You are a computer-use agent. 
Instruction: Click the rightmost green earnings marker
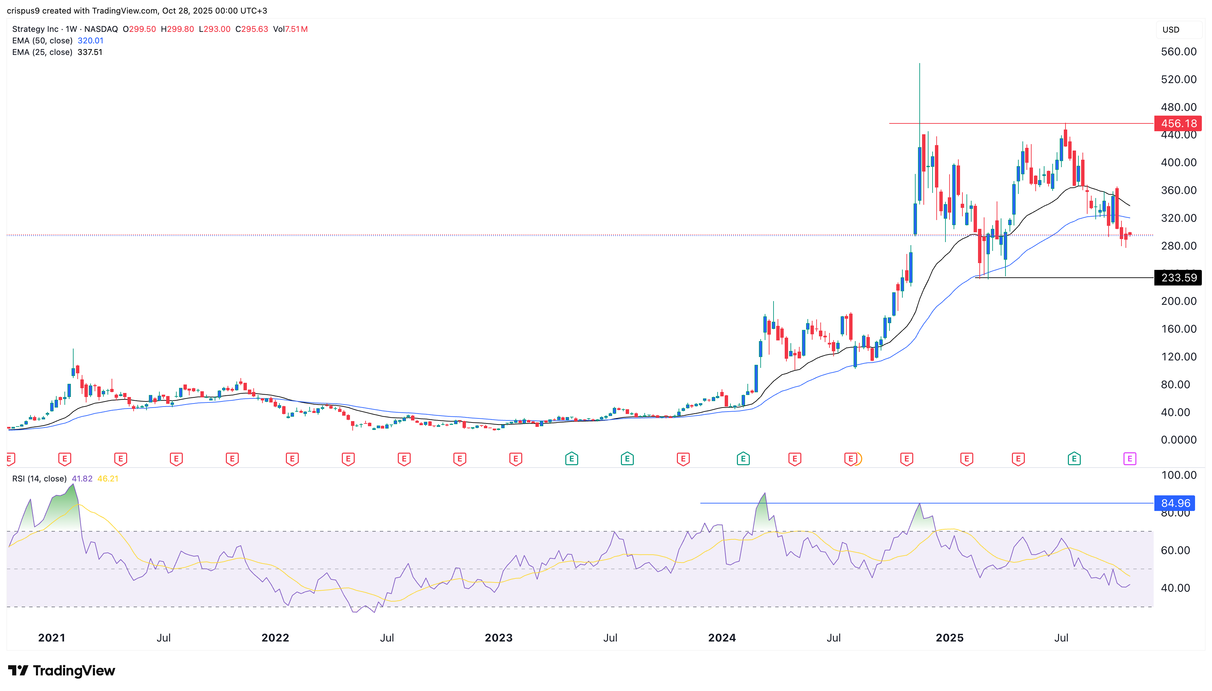1074,458
